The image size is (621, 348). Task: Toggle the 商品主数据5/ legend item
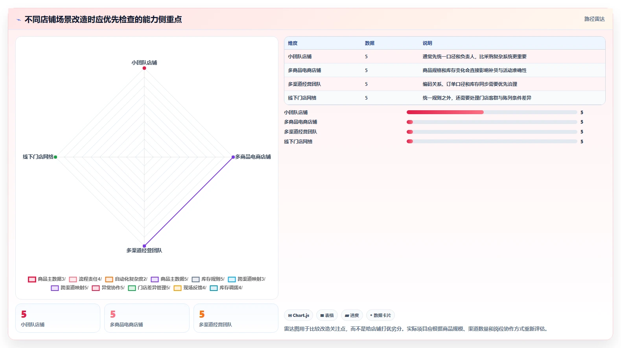coord(170,280)
